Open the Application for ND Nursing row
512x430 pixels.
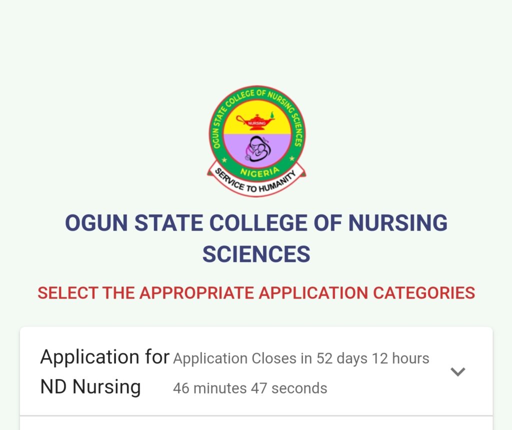256,371
